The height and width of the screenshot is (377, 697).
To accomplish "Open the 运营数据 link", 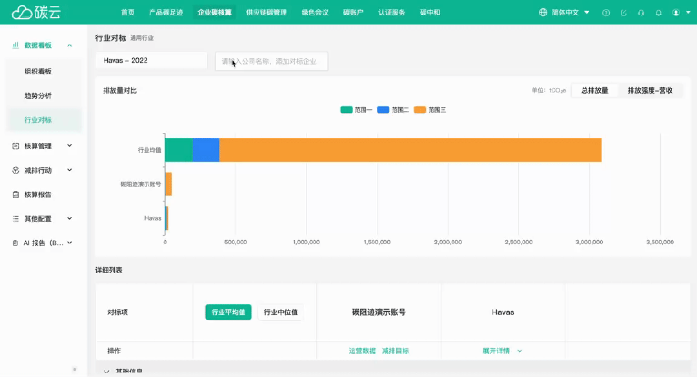I will [362, 351].
